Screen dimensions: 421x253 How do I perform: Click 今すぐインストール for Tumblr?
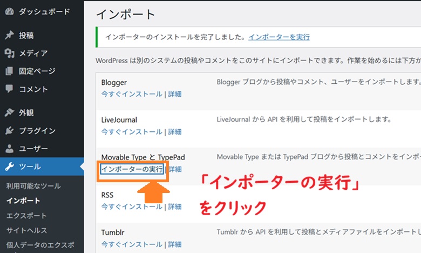click(x=132, y=244)
